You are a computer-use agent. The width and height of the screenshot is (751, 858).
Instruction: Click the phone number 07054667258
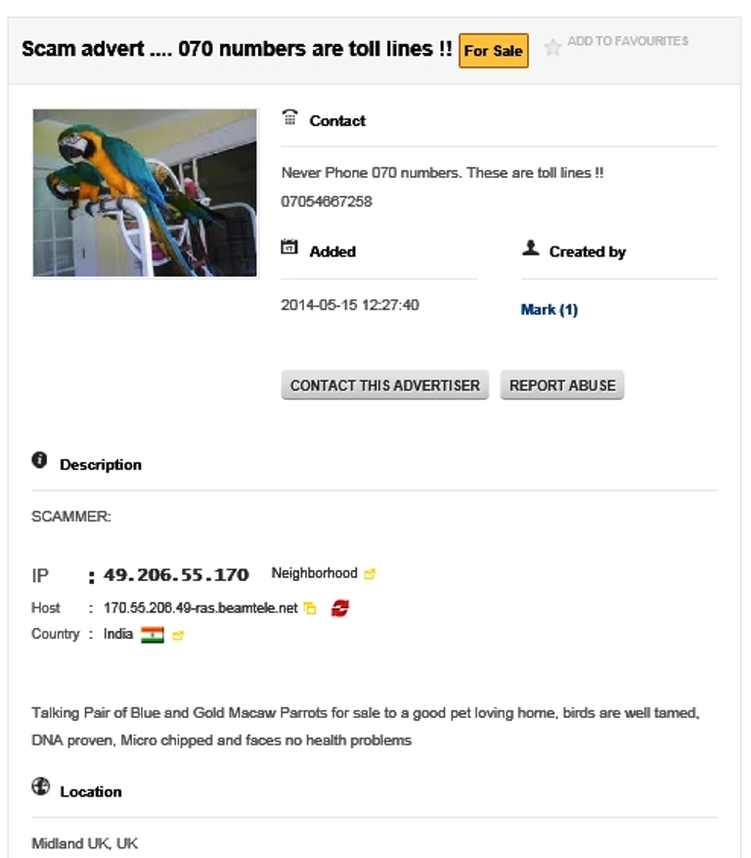pyautogui.click(x=327, y=202)
